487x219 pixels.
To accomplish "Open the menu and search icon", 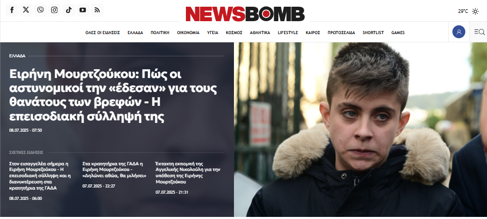I will tap(479, 32).
